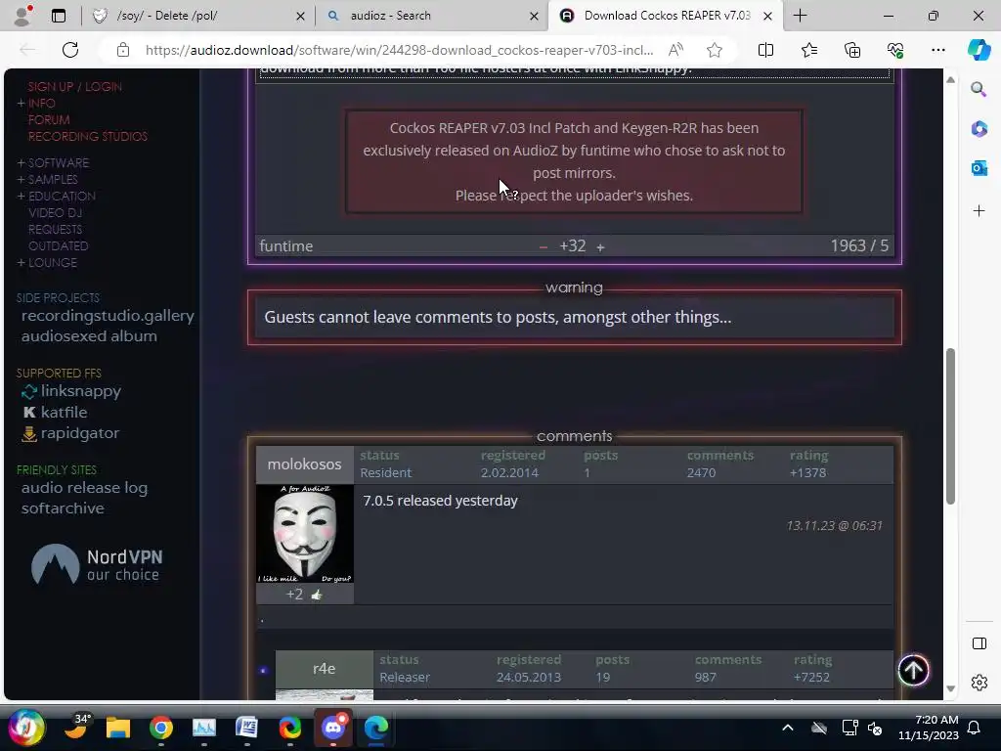Select the Download Cockos REAPER tab

(667, 16)
